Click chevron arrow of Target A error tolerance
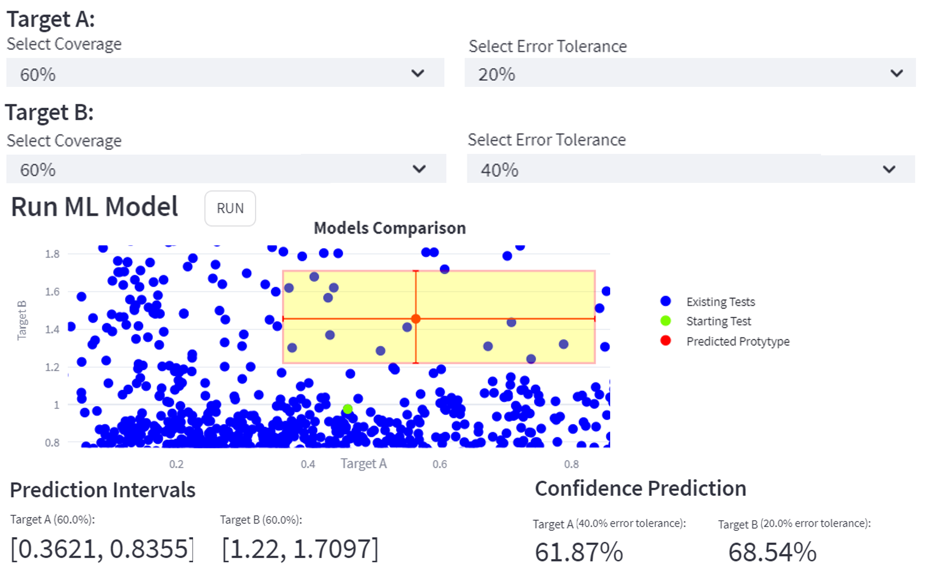 click(896, 73)
